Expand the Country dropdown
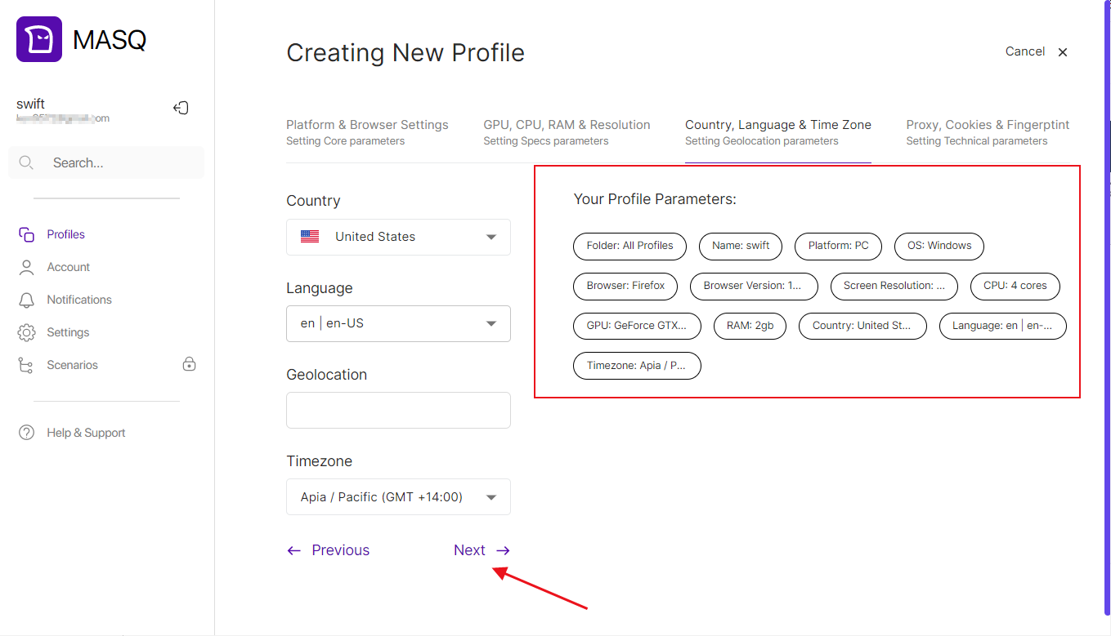 [x=491, y=237]
